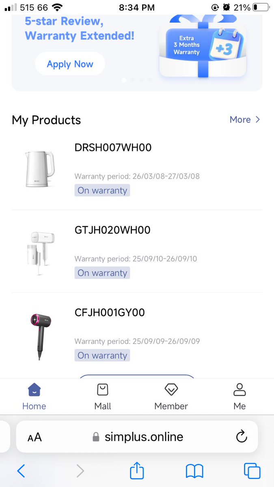
Task: Select the white kettle product thumbnail
Action: point(39,169)
